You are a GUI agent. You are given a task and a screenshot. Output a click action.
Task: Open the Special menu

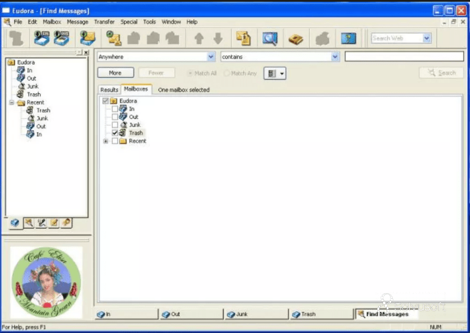pos(129,22)
